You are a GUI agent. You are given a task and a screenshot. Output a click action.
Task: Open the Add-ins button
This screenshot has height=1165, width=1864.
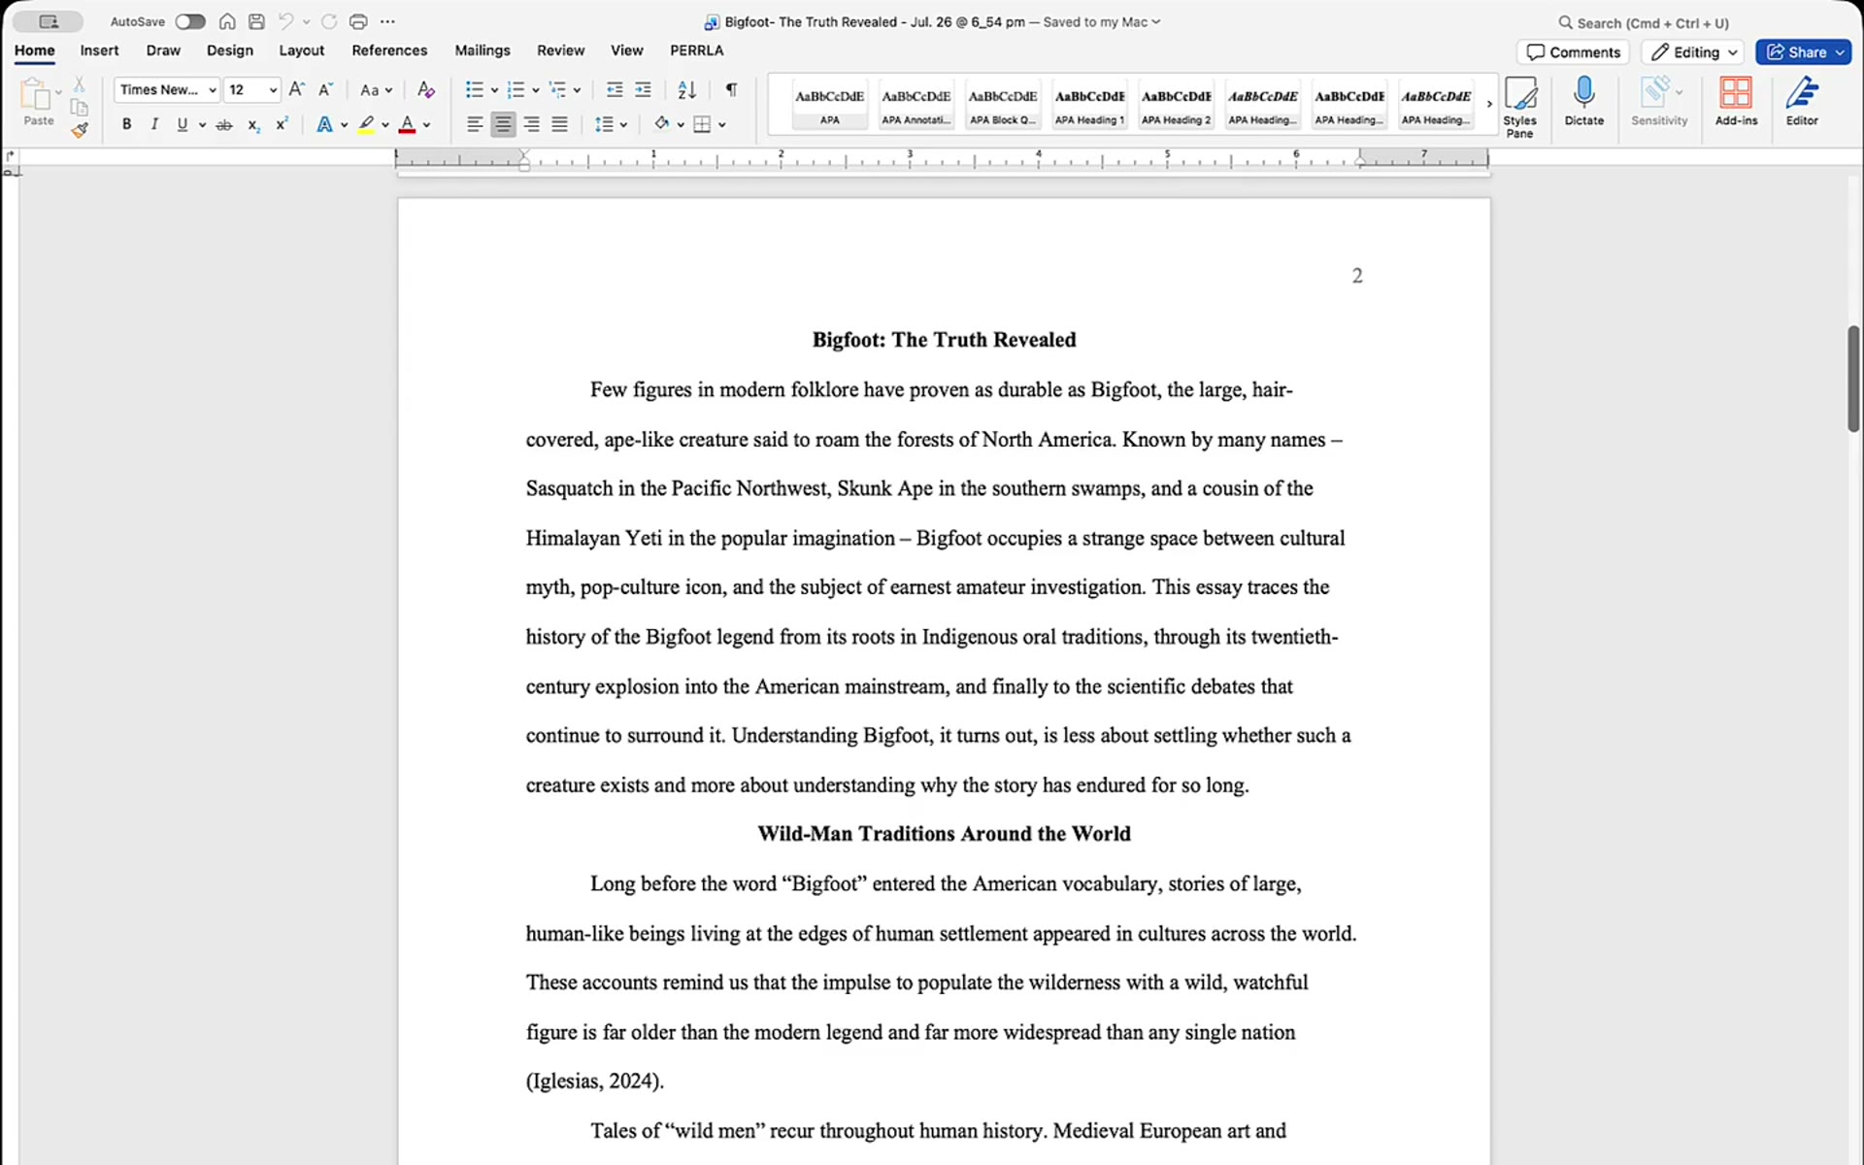[1736, 102]
